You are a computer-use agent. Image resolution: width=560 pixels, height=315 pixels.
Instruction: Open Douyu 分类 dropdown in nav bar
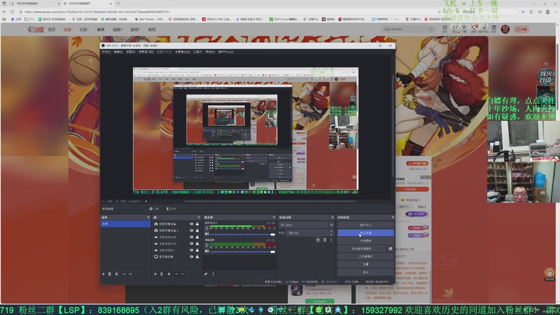[x=83, y=29]
